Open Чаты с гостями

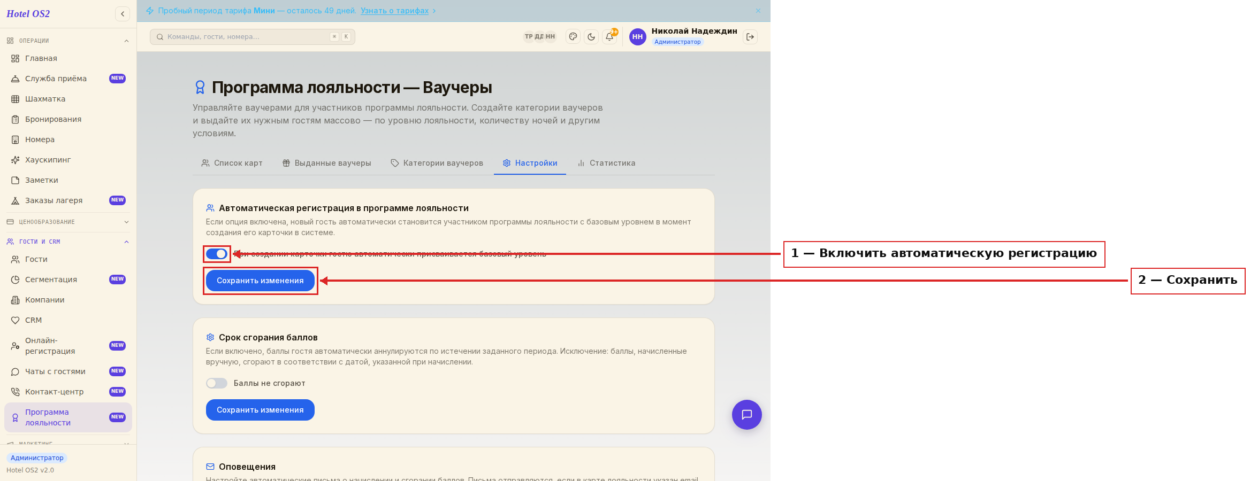[x=68, y=371]
